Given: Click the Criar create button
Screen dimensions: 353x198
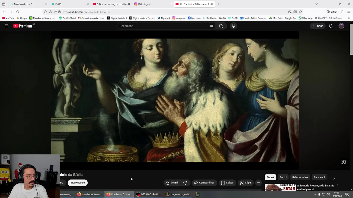Looking at the screenshot, I should 317,26.
